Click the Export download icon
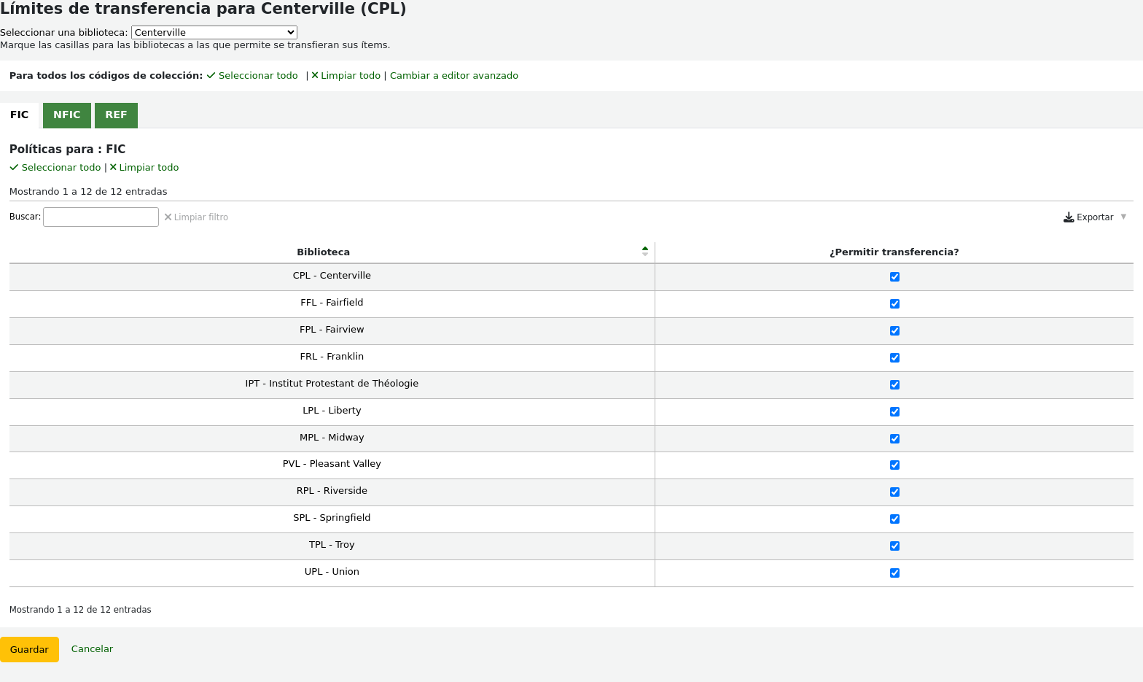Screen dimensions: 1143x682 coord(1068,217)
